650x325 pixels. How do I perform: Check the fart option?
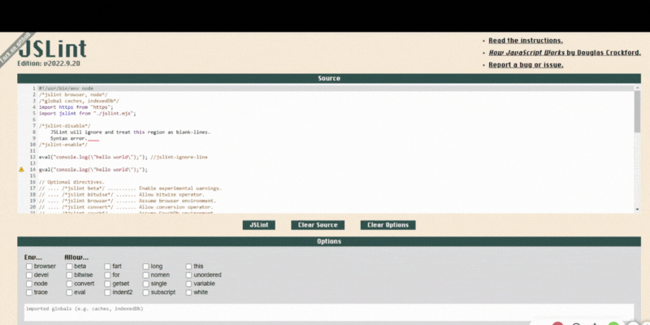pos(107,266)
